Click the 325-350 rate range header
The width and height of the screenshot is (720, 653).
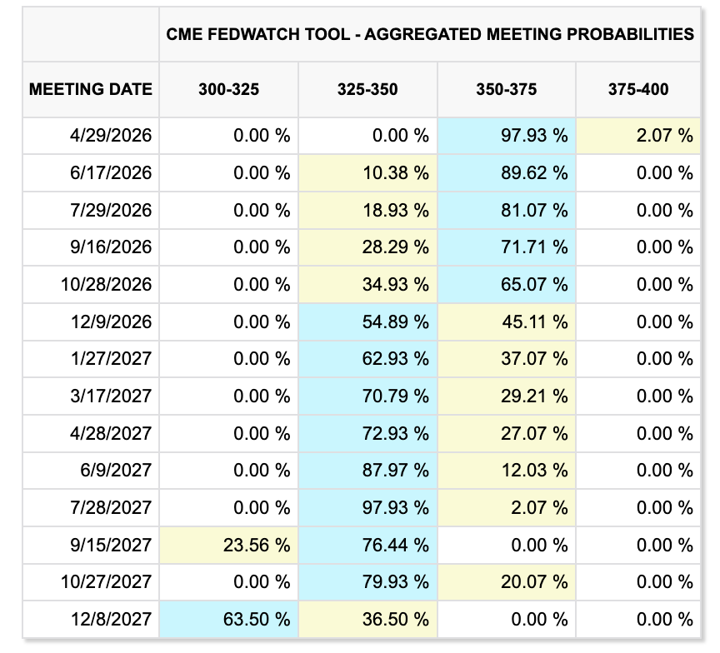[x=367, y=89]
